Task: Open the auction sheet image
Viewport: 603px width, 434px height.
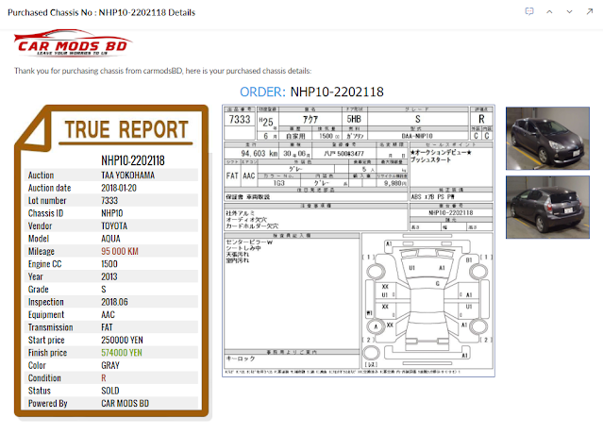Action: click(x=359, y=241)
